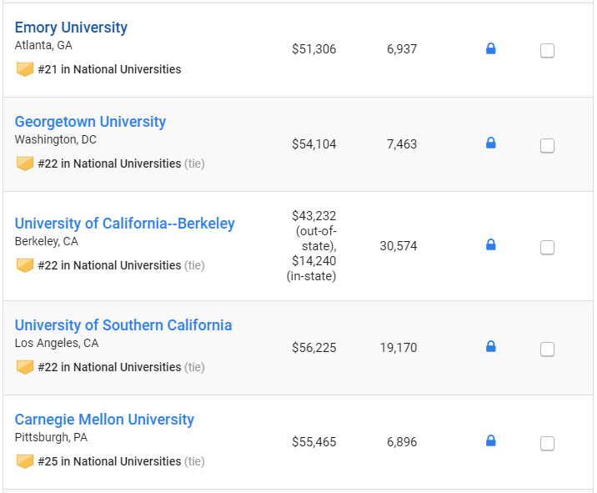Click the rank badge beside USC's #22 ranking
The image size is (597, 493).
25,367
